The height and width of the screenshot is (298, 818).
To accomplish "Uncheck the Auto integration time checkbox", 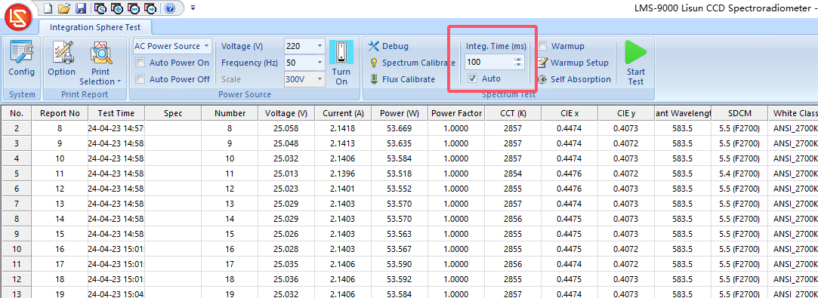I will pyautogui.click(x=472, y=78).
